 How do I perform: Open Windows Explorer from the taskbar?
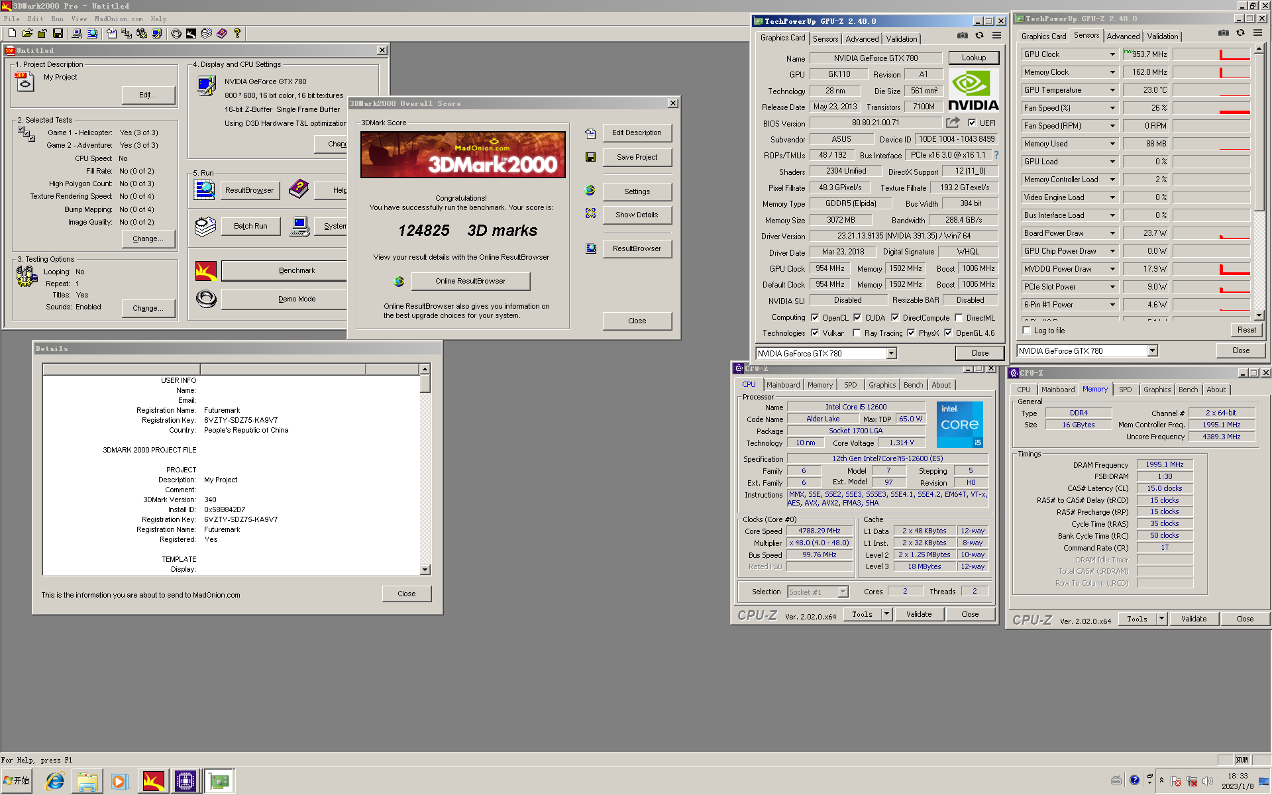coord(87,782)
